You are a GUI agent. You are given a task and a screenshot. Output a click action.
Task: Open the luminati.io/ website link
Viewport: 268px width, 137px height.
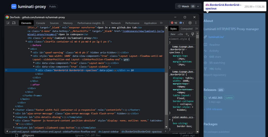[x=216, y=37]
